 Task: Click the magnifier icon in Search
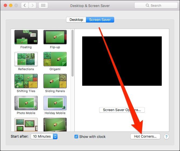pyautogui.click(x=147, y=5)
